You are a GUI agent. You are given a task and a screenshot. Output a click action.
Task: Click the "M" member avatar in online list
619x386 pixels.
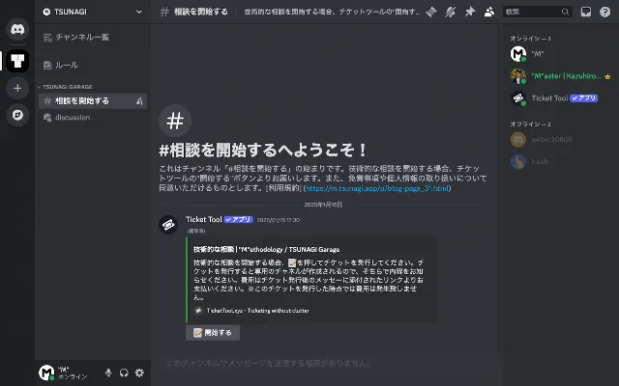[x=518, y=54]
